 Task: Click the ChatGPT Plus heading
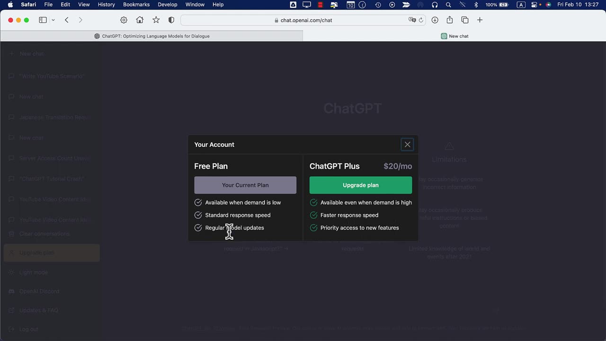(x=335, y=166)
